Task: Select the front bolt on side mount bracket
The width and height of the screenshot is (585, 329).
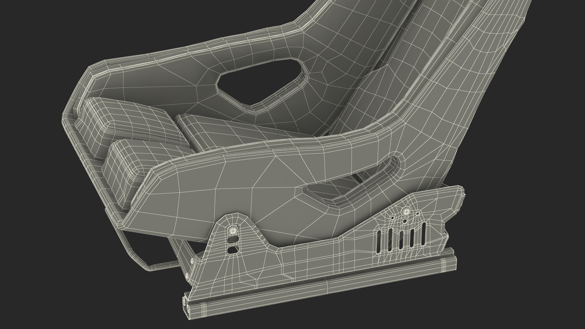Action: [x=233, y=230]
